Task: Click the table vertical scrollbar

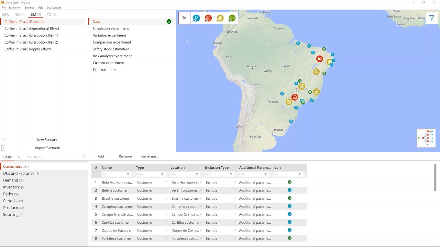Action: (435, 177)
